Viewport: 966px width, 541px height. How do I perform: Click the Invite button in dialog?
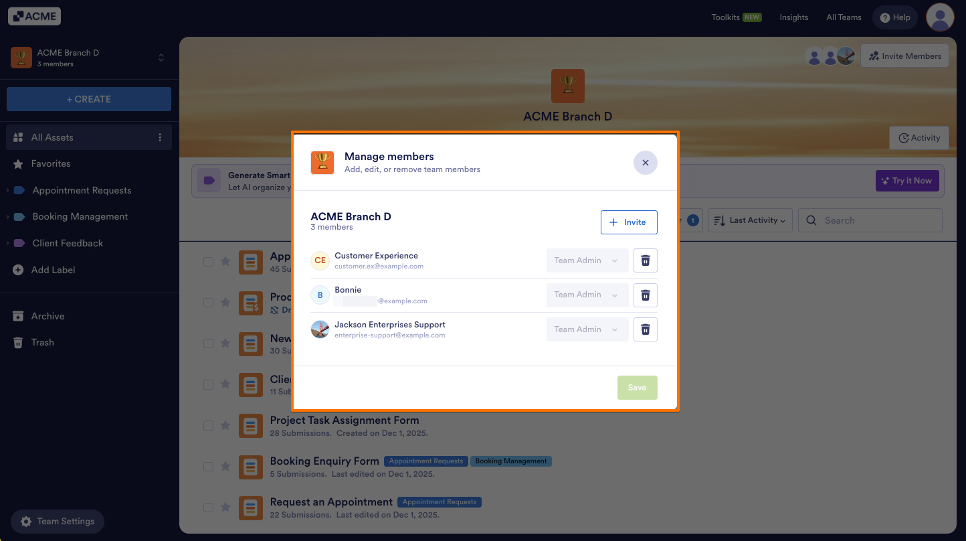click(x=629, y=222)
